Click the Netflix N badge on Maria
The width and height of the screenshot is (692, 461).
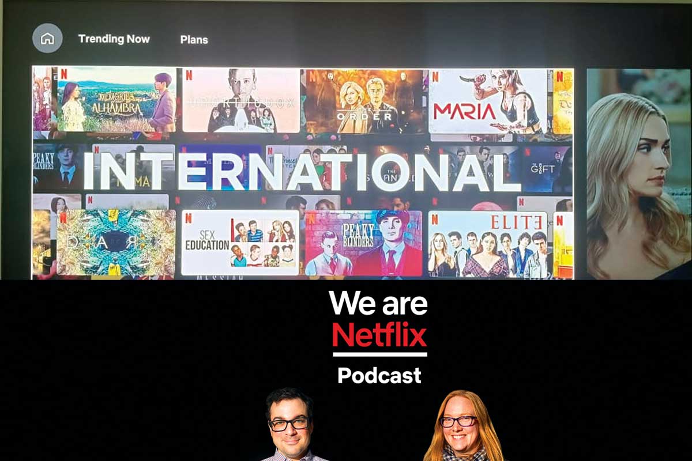point(435,75)
